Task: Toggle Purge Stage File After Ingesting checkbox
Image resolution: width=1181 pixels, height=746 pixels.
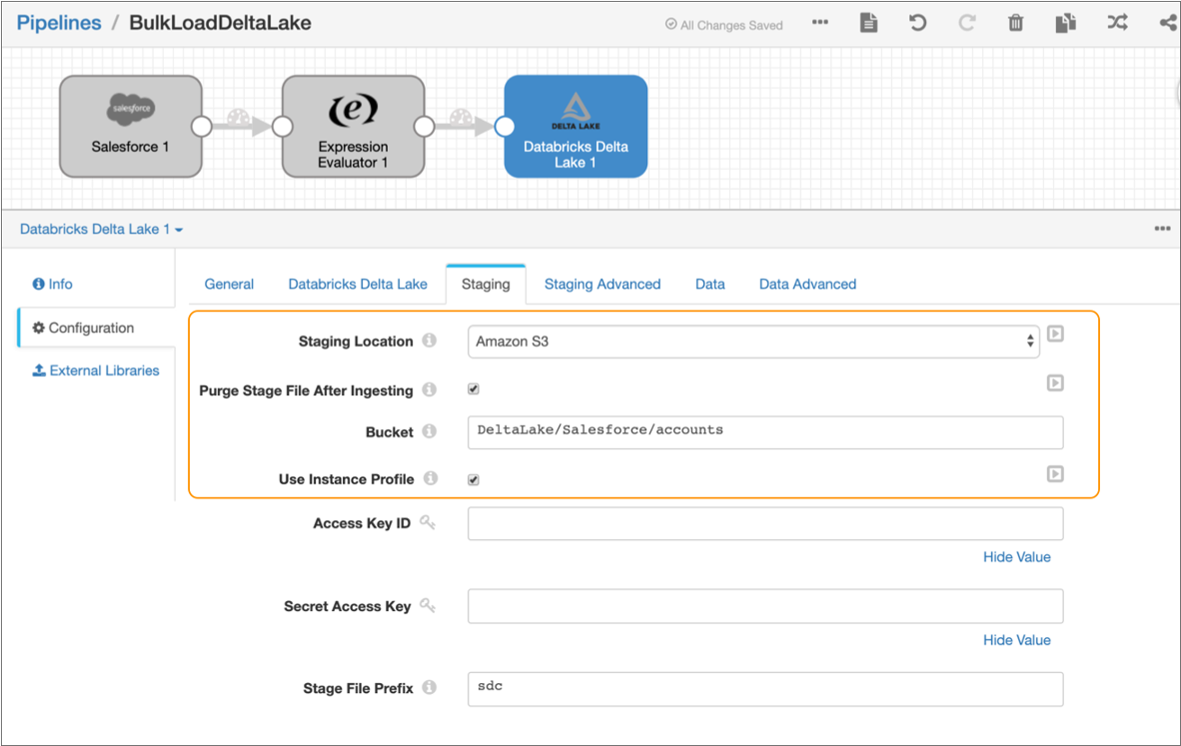Action: (474, 389)
